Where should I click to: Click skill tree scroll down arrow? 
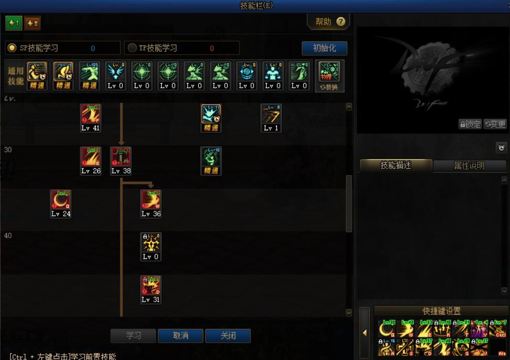pyautogui.click(x=349, y=313)
